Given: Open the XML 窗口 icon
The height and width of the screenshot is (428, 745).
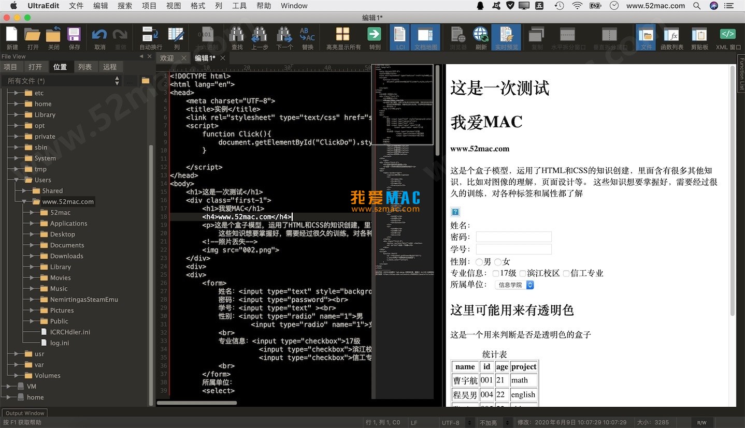Looking at the screenshot, I should tap(728, 35).
